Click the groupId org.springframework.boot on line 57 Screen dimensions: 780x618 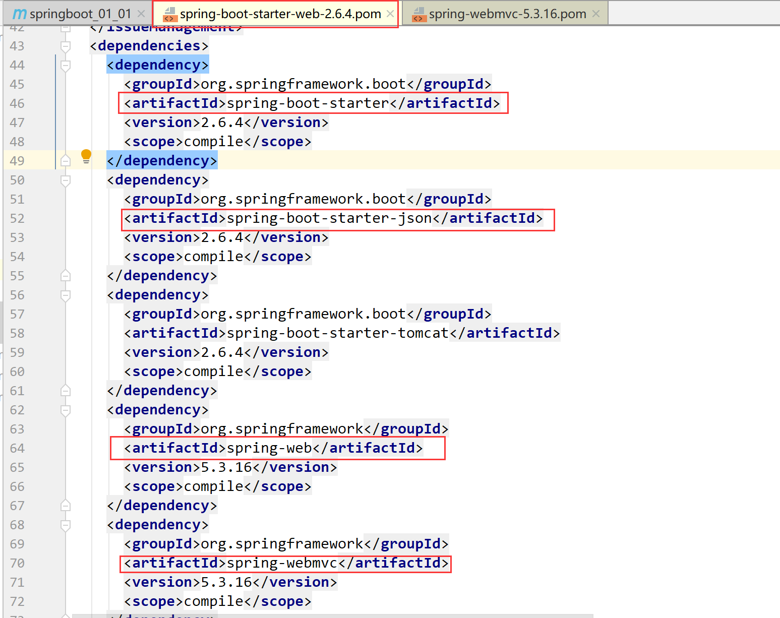pyautogui.click(x=304, y=314)
